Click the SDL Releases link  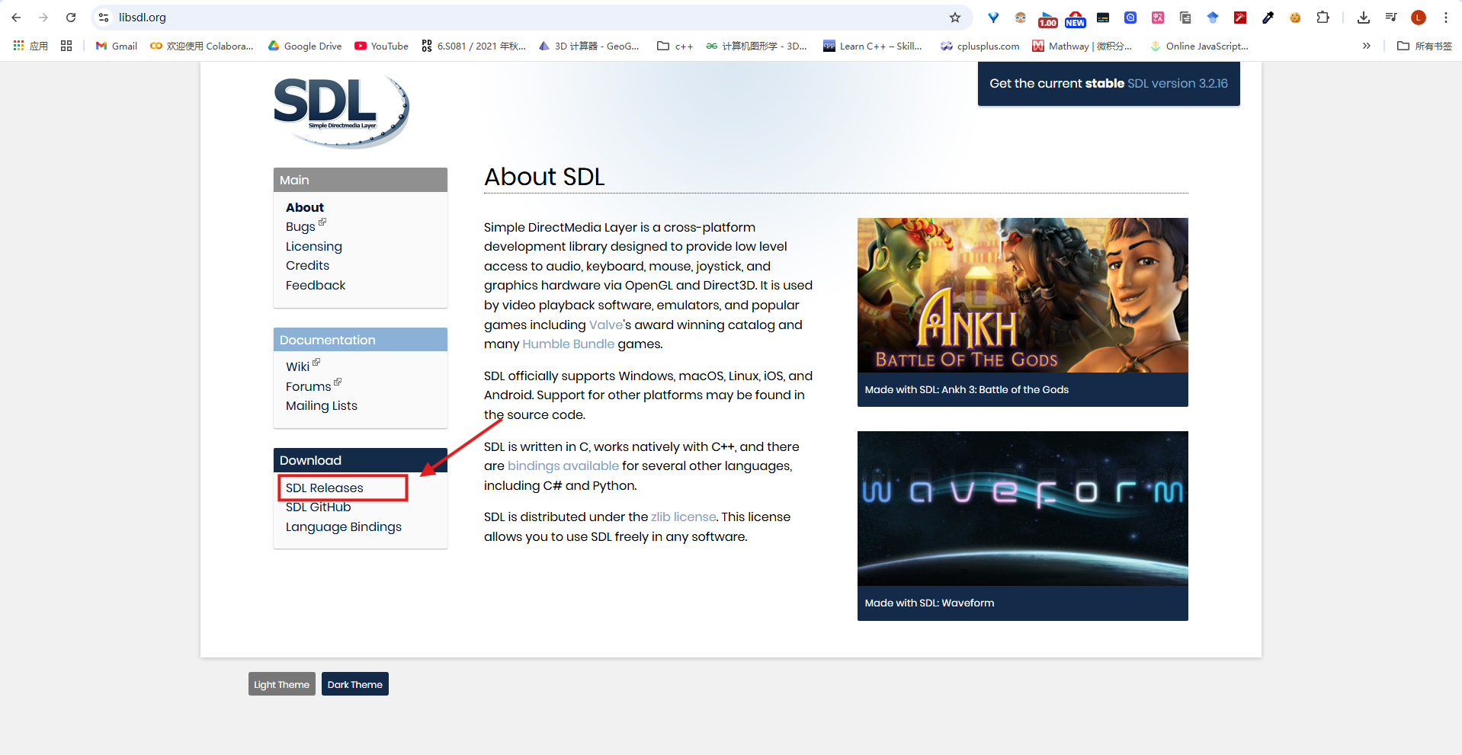pos(323,488)
